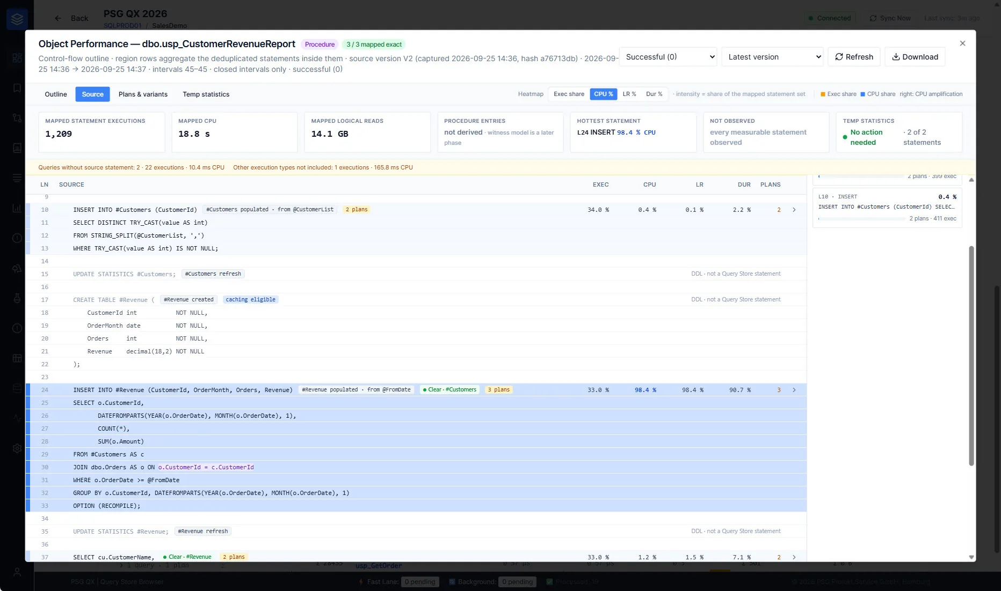Download the performance report
Screen dimensions: 1001x591
click(x=915, y=57)
